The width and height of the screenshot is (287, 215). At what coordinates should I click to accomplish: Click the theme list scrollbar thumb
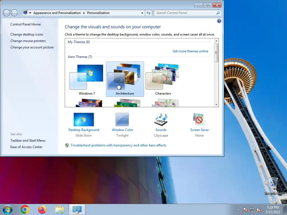coord(216,53)
